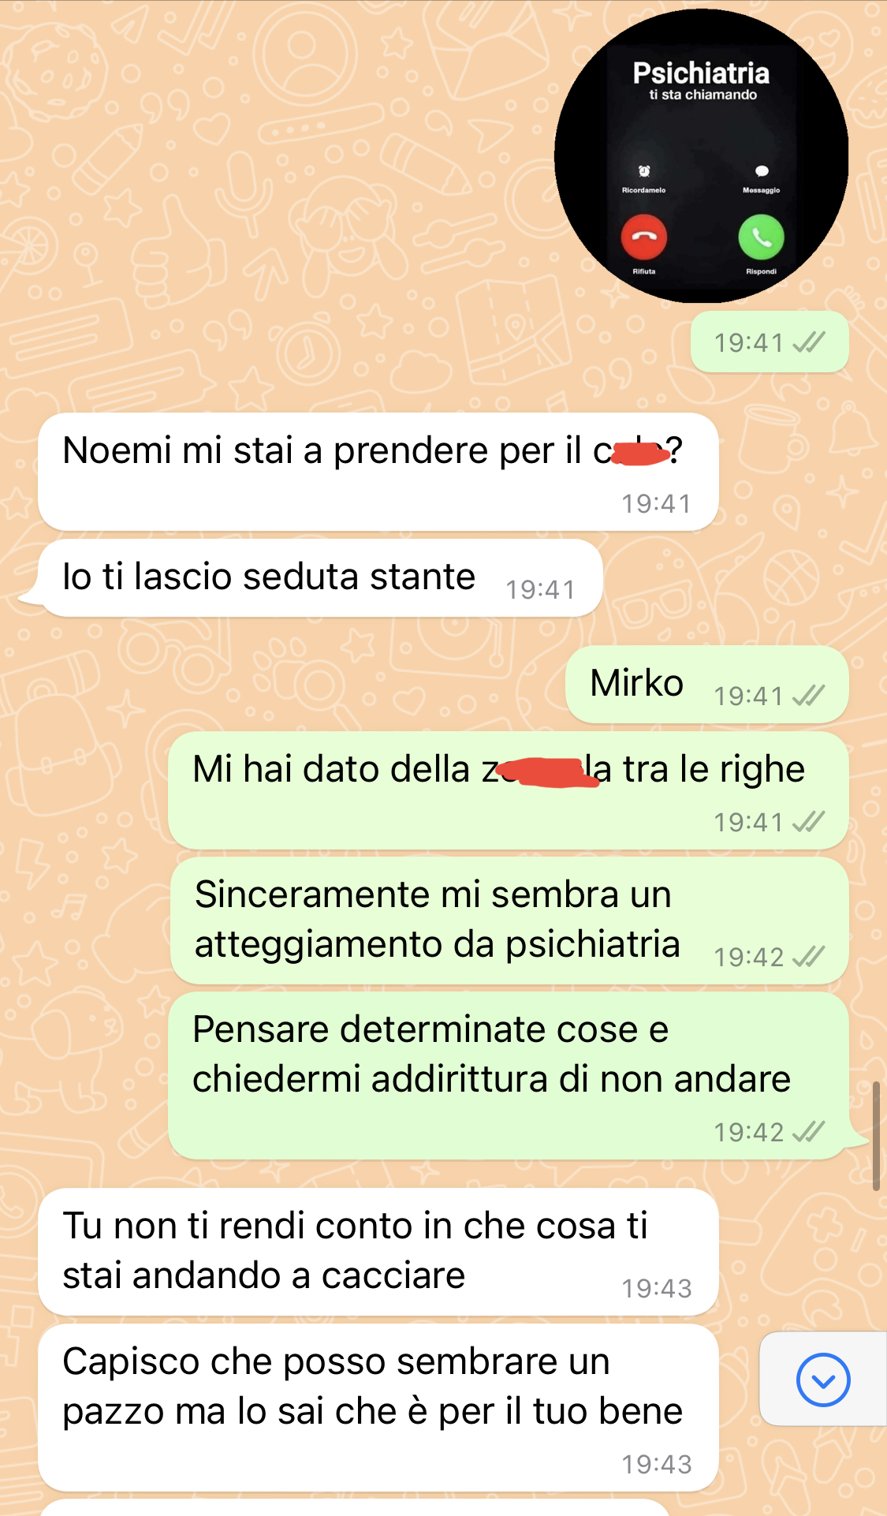Viewport: 887px width, 1516px height.
Task: Tap double checkmarks on the Mirko message
Action: coord(809,696)
